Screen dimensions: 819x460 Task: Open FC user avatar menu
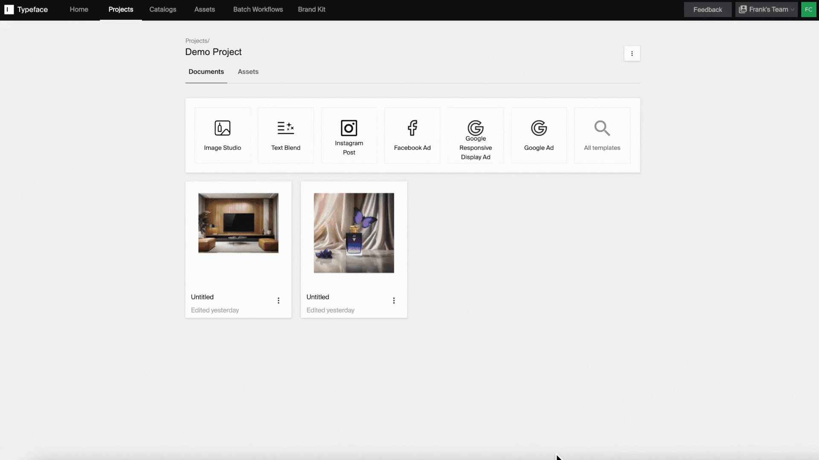tap(808, 9)
